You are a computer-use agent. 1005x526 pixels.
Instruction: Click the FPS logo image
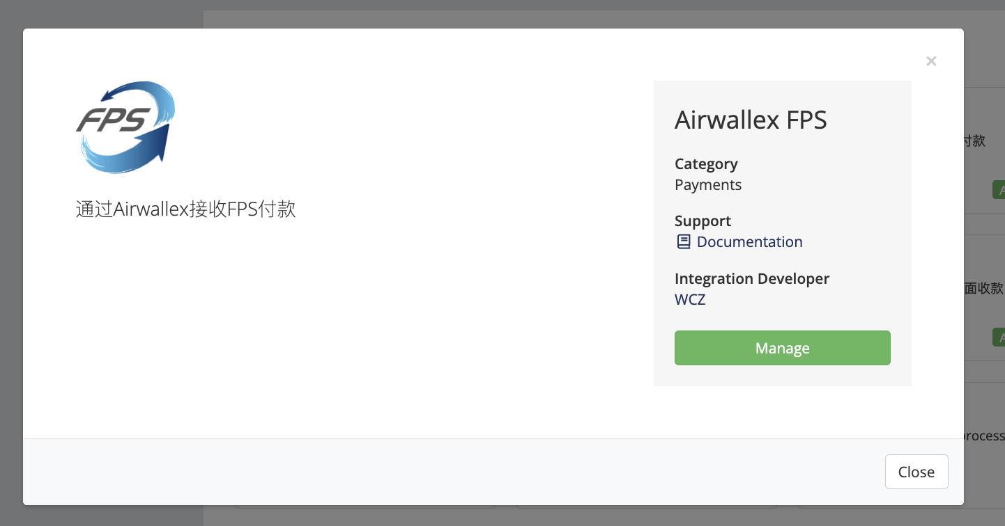125,127
